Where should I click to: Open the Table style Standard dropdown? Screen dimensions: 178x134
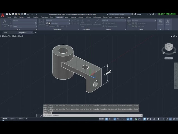tap(144, 20)
